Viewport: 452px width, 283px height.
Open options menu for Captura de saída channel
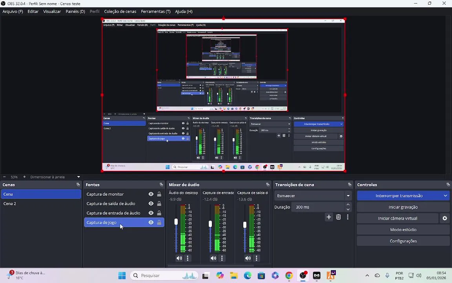(256, 258)
